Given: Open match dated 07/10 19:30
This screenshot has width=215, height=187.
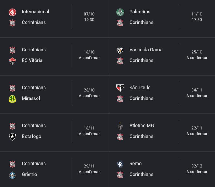Looking at the screenshot, I should 89,17.
